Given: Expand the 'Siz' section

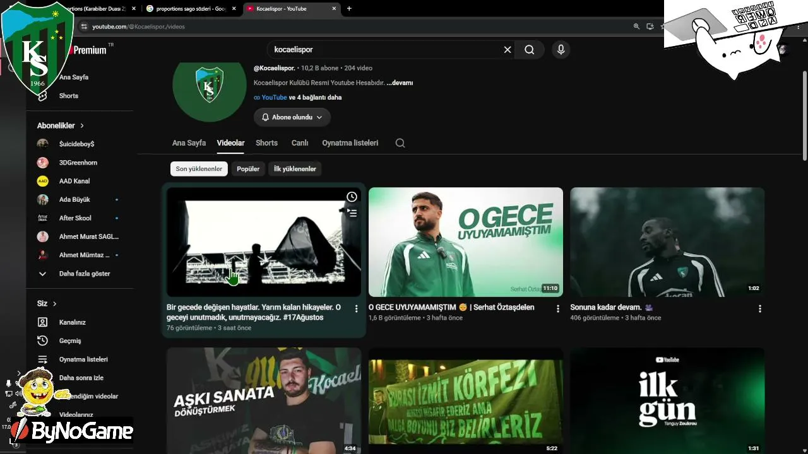Looking at the screenshot, I should click(x=47, y=303).
